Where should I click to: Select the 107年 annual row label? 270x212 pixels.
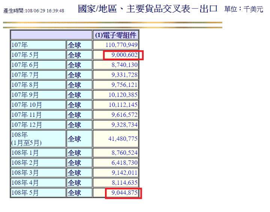[19, 45]
